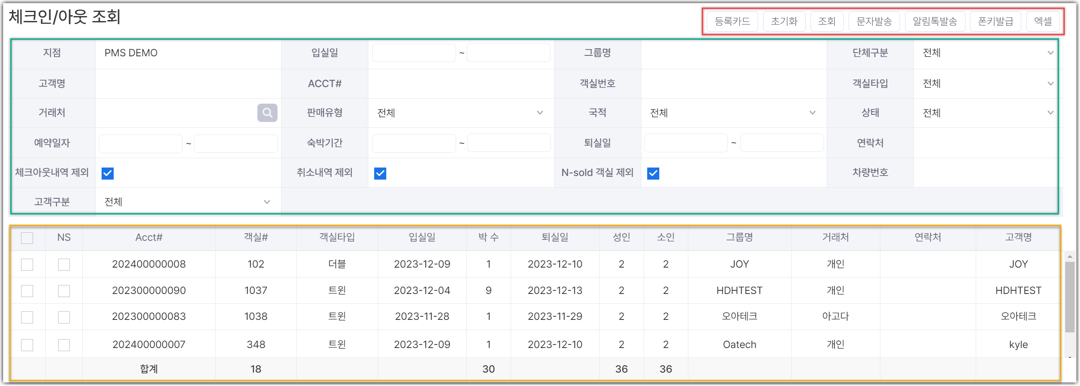Click the 고객명 input field
1080x386 pixels.
click(x=188, y=84)
